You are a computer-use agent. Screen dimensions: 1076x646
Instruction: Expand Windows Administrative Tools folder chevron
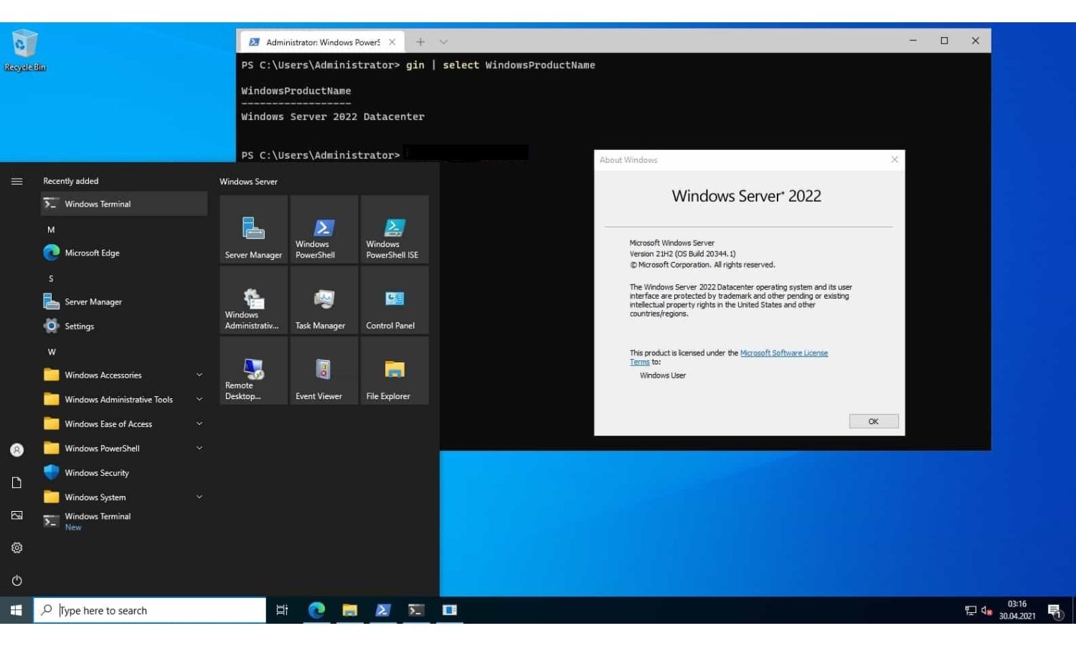pyautogui.click(x=199, y=399)
